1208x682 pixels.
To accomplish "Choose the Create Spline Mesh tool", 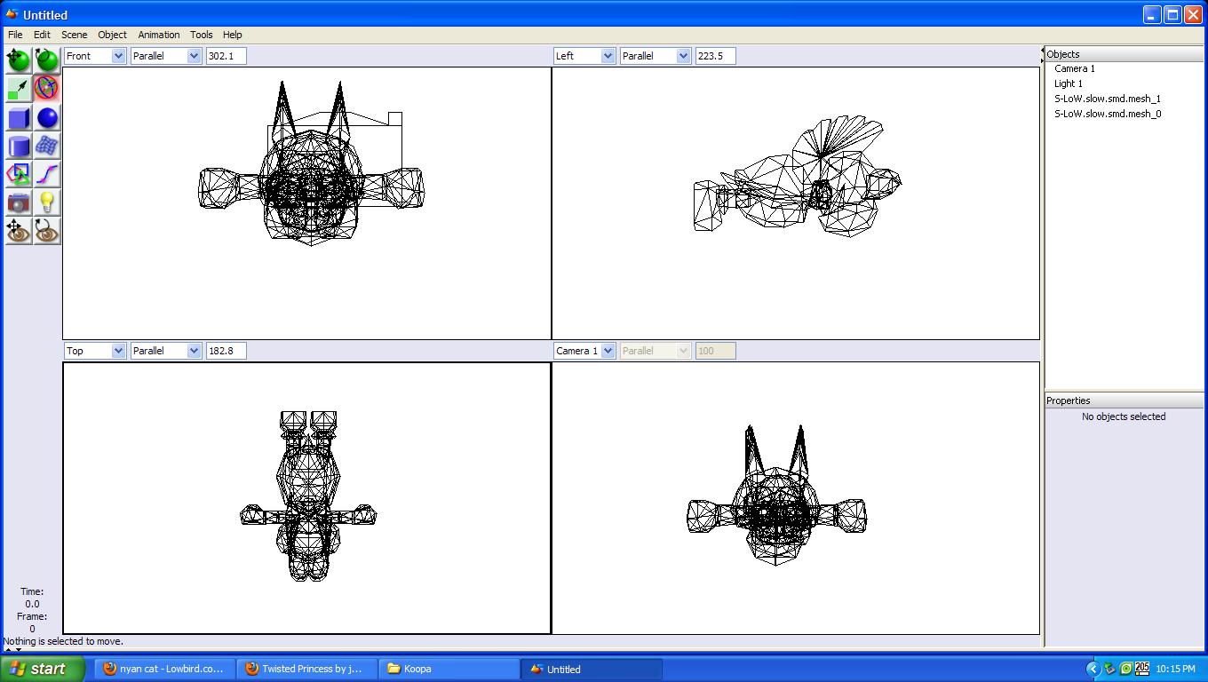I will pos(46,145).
